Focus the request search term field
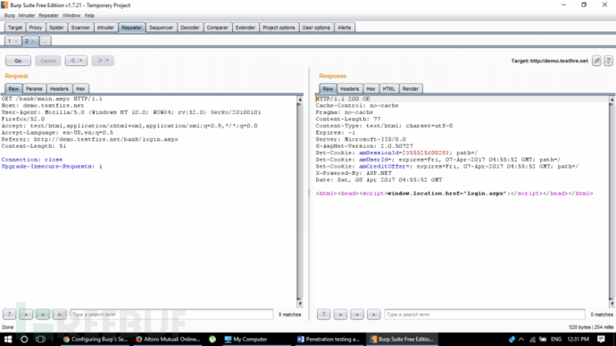This screenshot has height=346, width=616. click(x=171, y=314)
